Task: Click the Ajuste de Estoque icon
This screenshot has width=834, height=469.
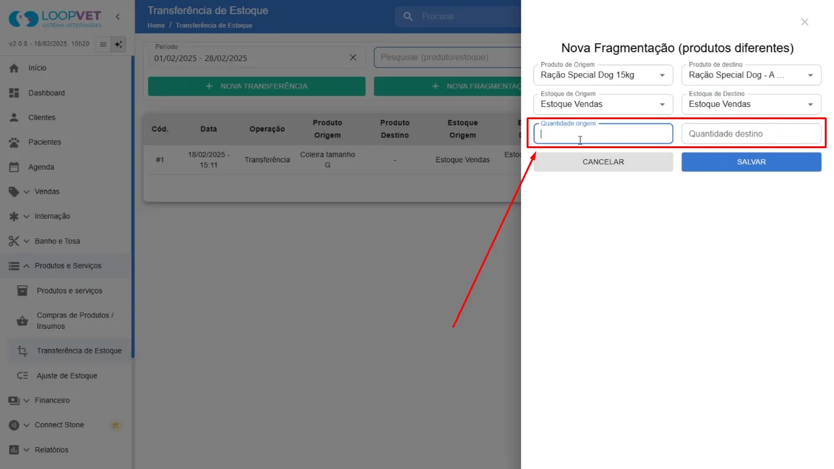Action: 23,376
